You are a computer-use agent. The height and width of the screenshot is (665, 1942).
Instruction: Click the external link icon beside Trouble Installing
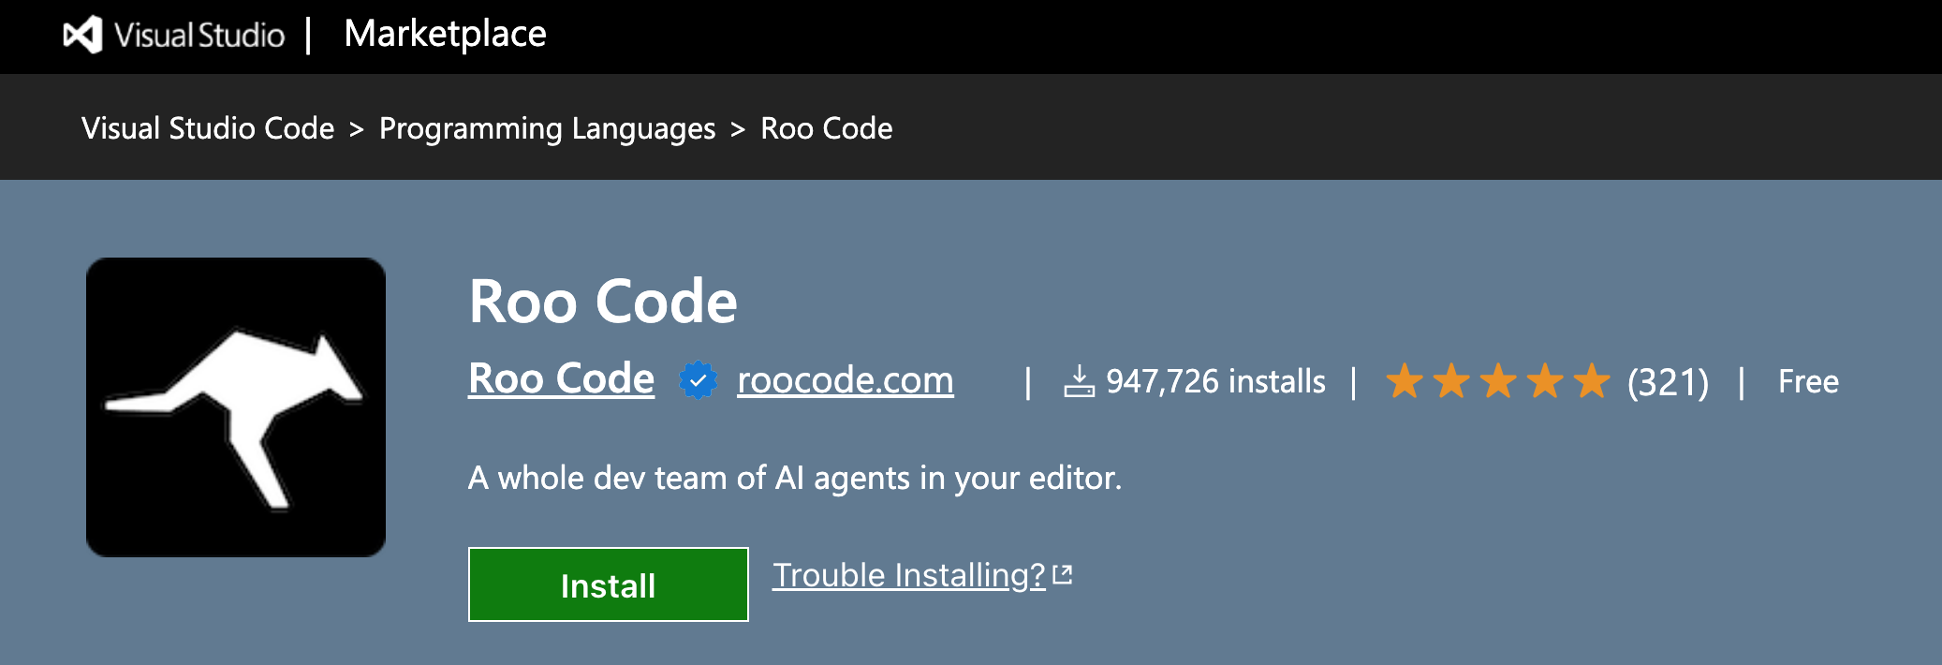(x=1063, y=574)
